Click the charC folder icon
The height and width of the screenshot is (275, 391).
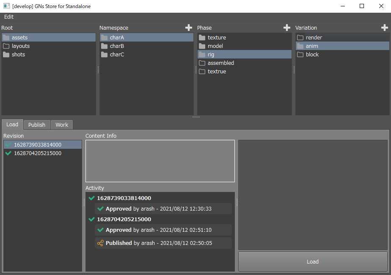click(105, 55)
